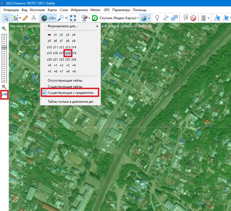
Task: Open the compass route calculation tool
Action: [x=34, y=18]
